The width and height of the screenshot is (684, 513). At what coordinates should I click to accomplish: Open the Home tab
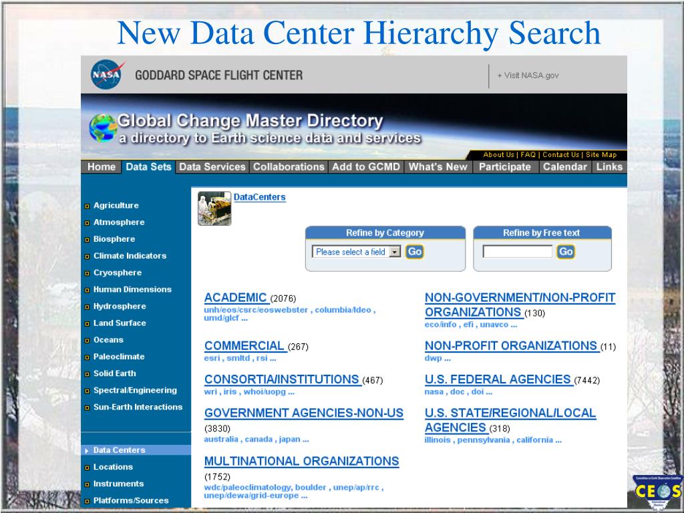point(102,167)
